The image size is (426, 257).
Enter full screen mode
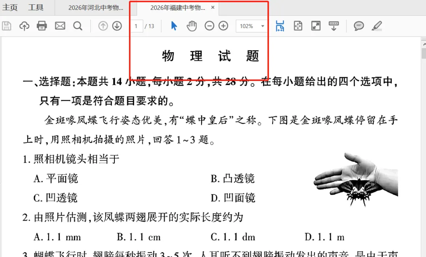[x=316, y=26]
